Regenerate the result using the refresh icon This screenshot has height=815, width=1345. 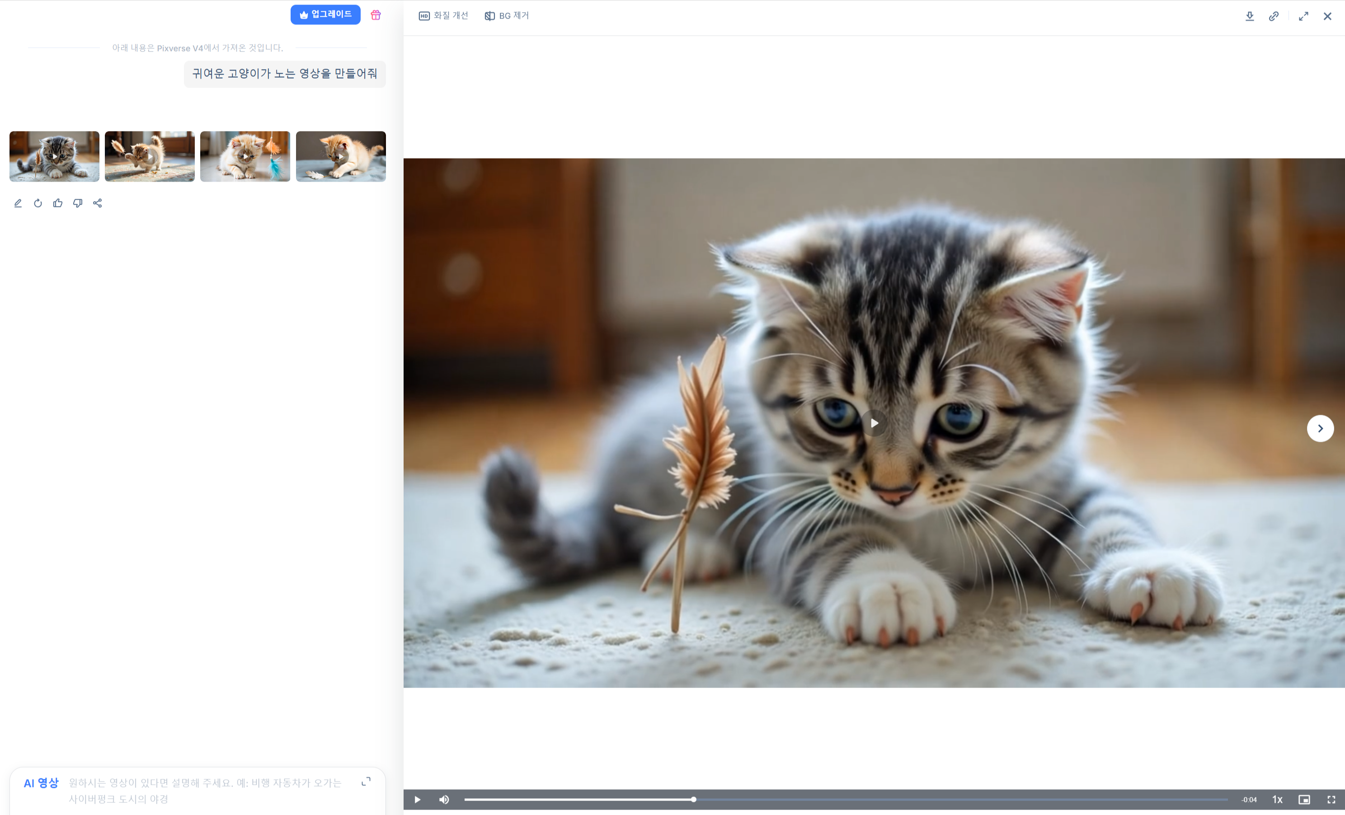(38, 203)
